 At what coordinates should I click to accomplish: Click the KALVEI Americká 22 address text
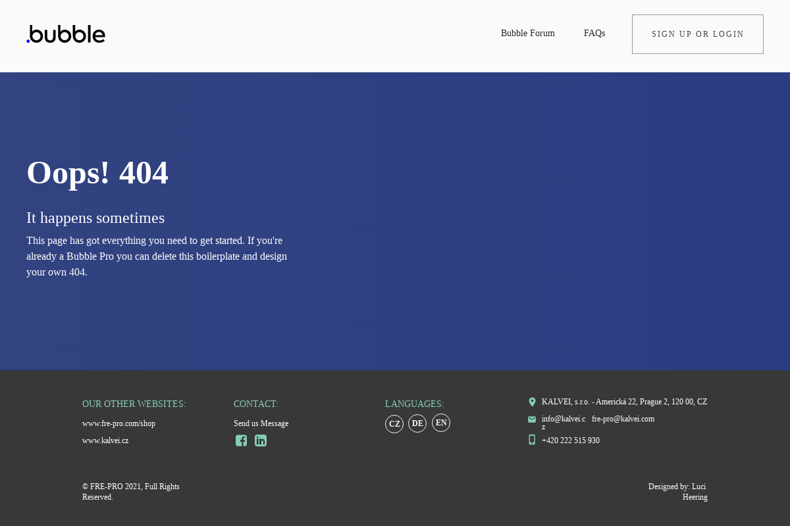pyautogui.click(x=624, y=402)
